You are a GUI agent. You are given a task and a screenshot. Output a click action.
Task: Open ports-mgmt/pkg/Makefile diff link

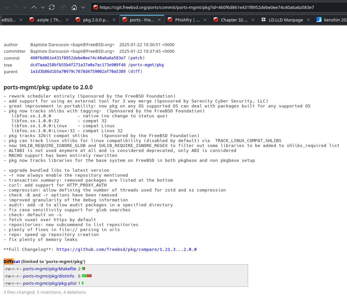click(x=49, y=269)
